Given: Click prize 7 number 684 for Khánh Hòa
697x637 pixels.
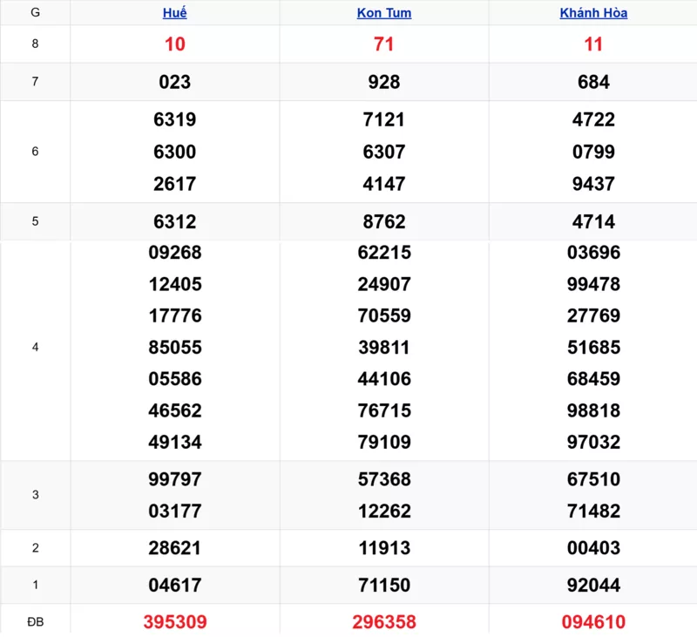Looking at the screenshot, I should pos(593,82).
